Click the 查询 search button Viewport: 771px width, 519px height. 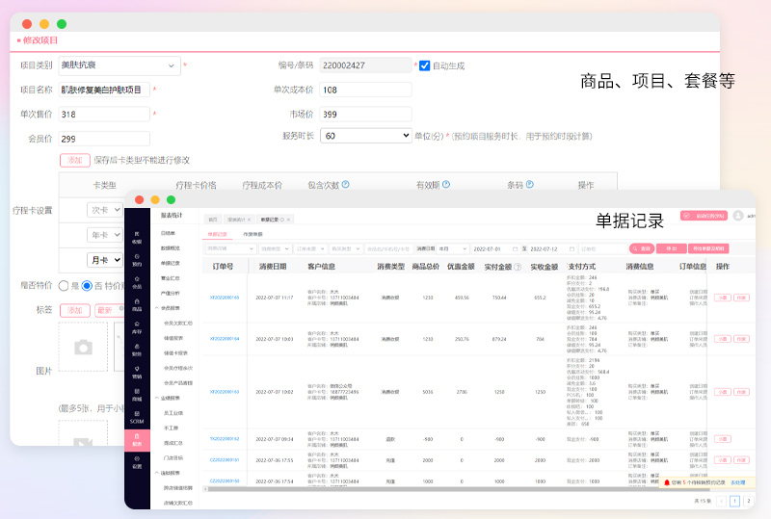(642, 248)
